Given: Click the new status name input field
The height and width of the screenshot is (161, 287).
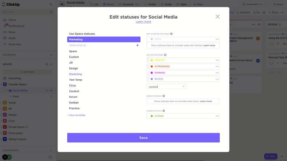Looking at the screenshot, I should coord(167,86).
